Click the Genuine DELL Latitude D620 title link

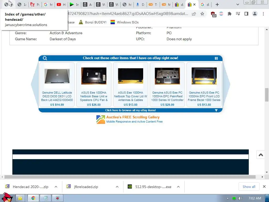[57, 96]
